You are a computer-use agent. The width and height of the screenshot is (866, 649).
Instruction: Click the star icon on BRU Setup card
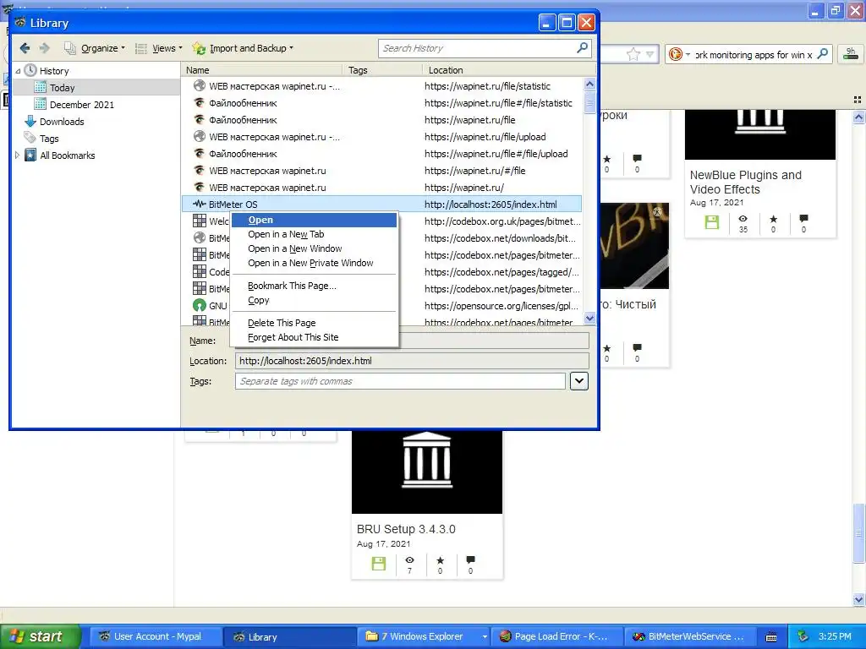click(440, 560)
